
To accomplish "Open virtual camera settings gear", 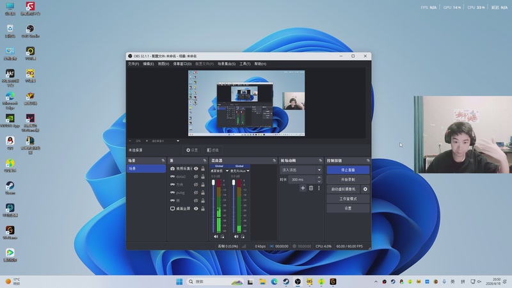I will pos(365,189).
